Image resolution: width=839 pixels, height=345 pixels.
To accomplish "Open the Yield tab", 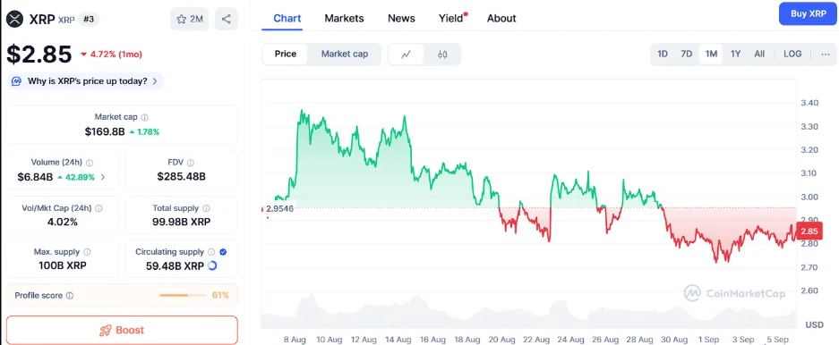I will click(450, 18).
